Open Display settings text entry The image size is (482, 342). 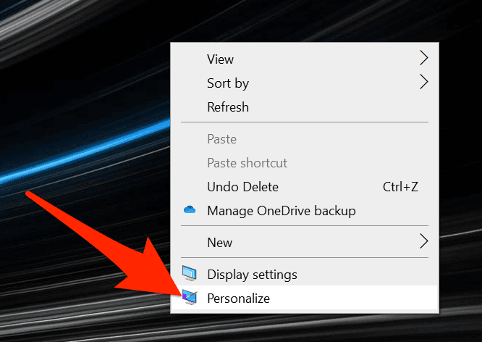[x=252, y=274]
